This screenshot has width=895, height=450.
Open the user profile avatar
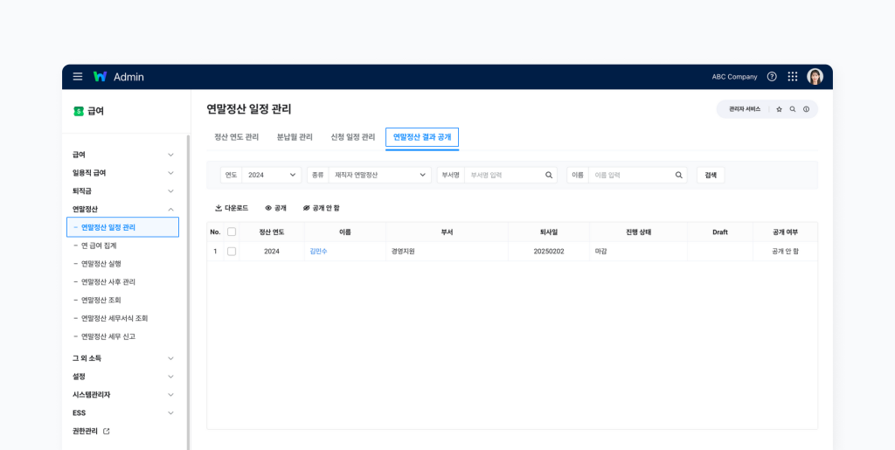(x=815, y=76)
